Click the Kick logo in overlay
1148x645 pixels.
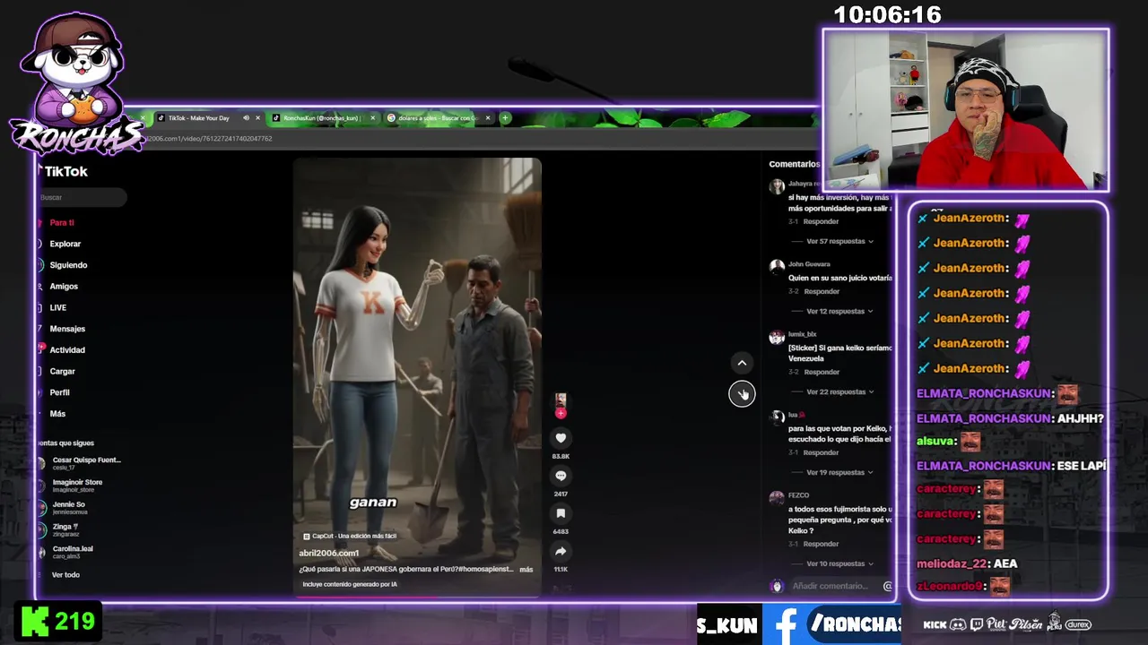[x=34, y=622]
